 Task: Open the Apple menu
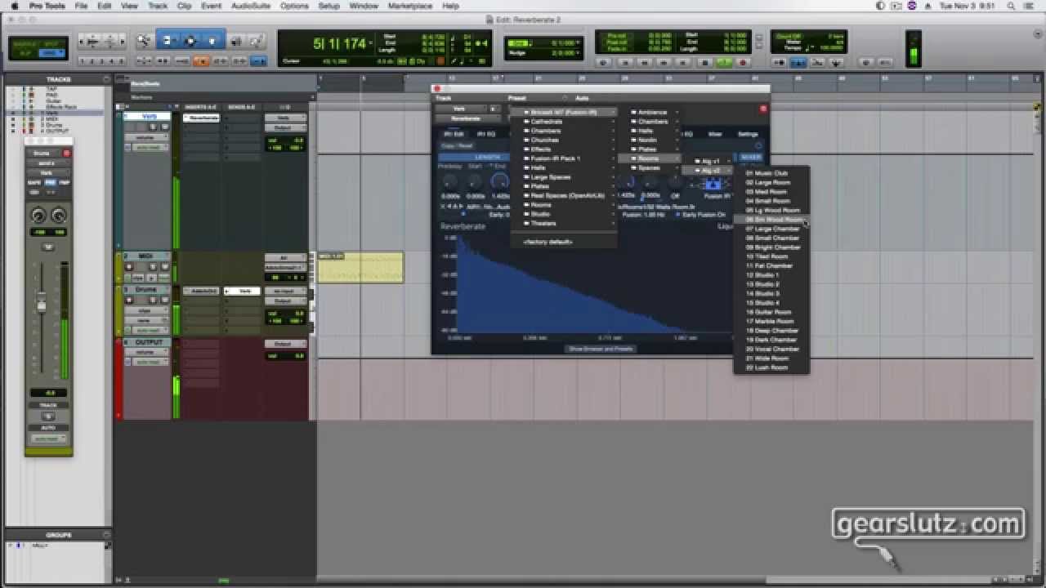click(14, 6)
